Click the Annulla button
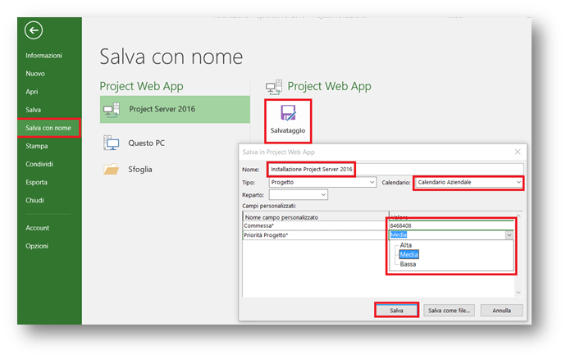Screen dimensions: 566x359 pos(502,311)
